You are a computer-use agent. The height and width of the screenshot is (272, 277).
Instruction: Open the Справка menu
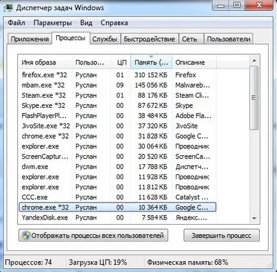click(x=114, y=22)
